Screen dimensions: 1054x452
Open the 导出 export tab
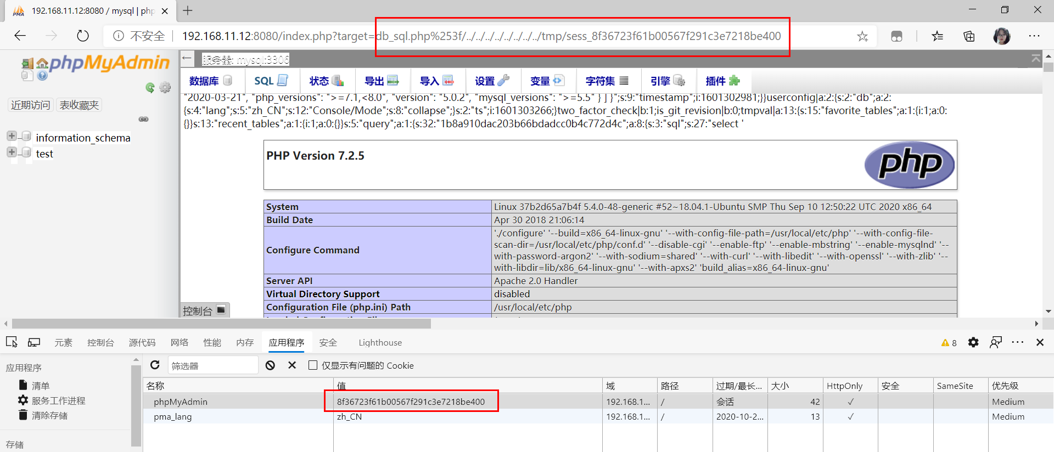click(382, 81)
